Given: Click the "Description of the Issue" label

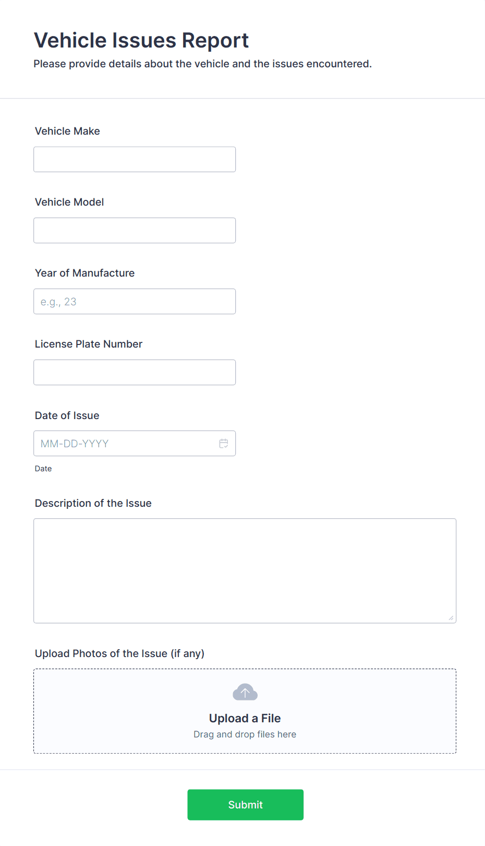Looking at the screenshot, I should [x=93, y=504].
